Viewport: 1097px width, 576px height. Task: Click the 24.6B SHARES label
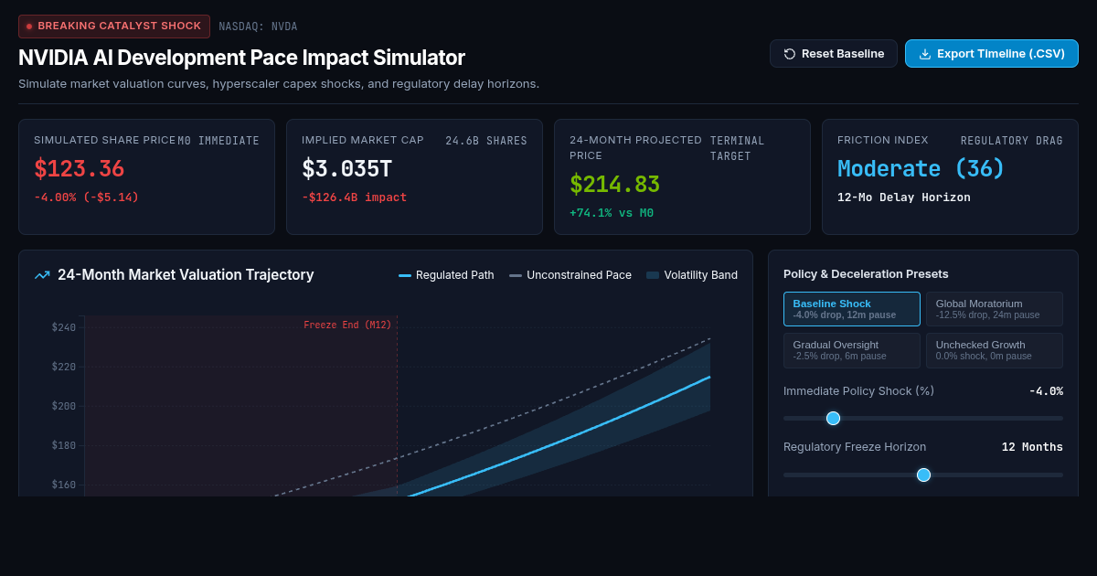[x=486, y=141]
